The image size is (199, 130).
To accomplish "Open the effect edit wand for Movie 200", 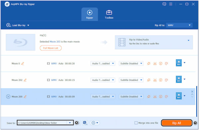I will pyautogui.click(x=149, y=96).
